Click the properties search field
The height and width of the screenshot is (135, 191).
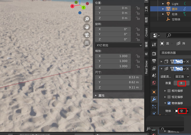point(178,35)
